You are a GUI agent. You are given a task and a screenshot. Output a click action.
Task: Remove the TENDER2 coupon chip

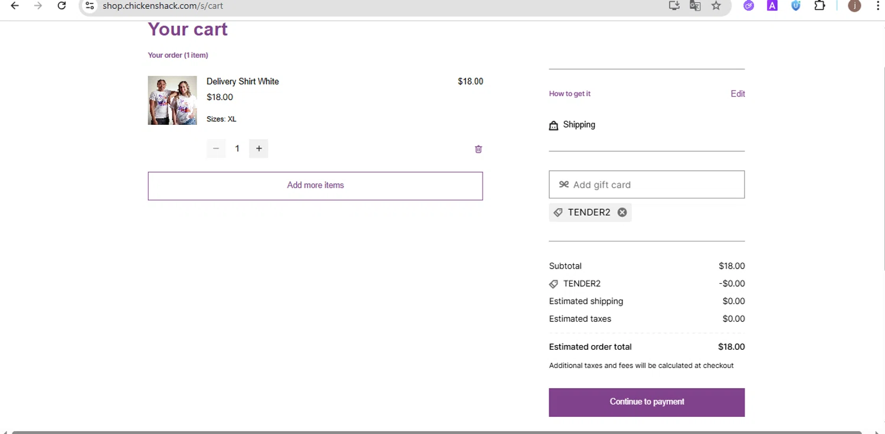pyautogui.click(x=622, y=213)
